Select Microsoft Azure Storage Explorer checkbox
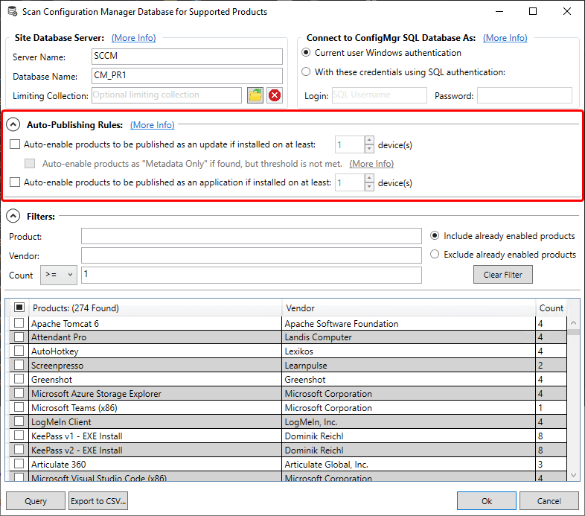585x516 pixels. [19, 393]
